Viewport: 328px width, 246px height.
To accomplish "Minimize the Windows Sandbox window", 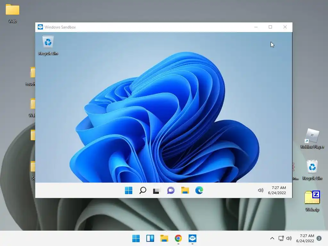I will point(256,27).
